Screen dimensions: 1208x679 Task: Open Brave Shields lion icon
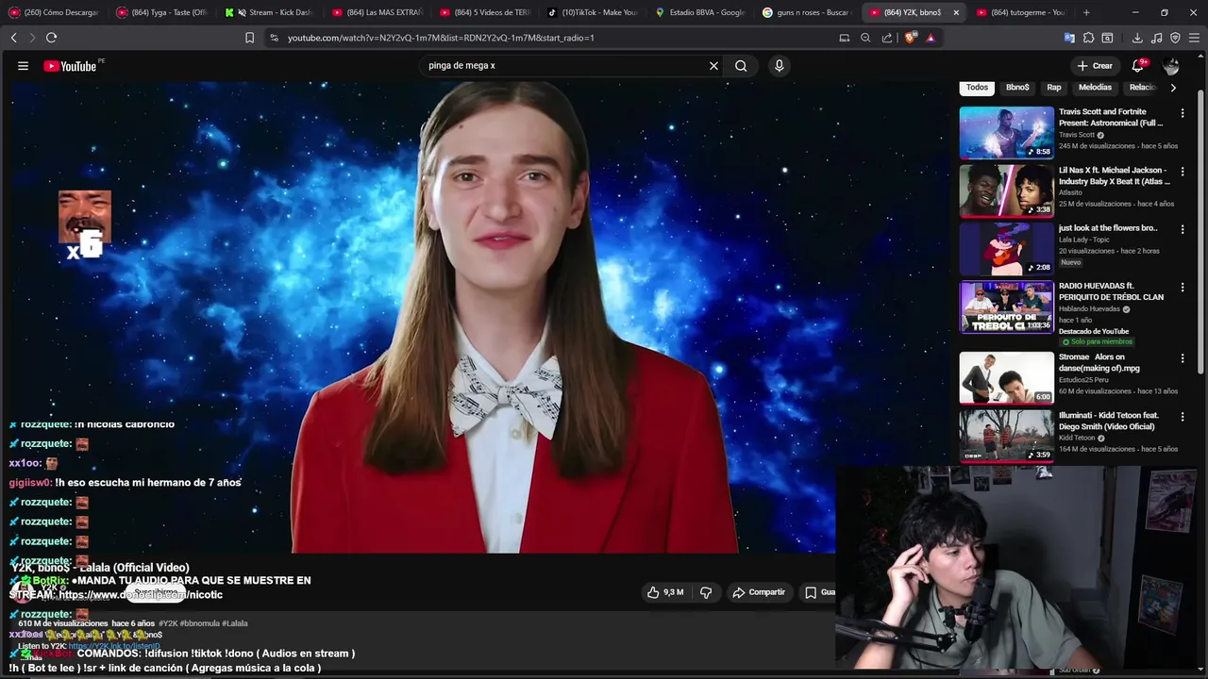click(x=910, y=38)
